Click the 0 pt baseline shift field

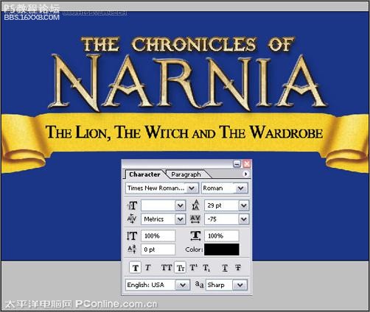[158, 249]
